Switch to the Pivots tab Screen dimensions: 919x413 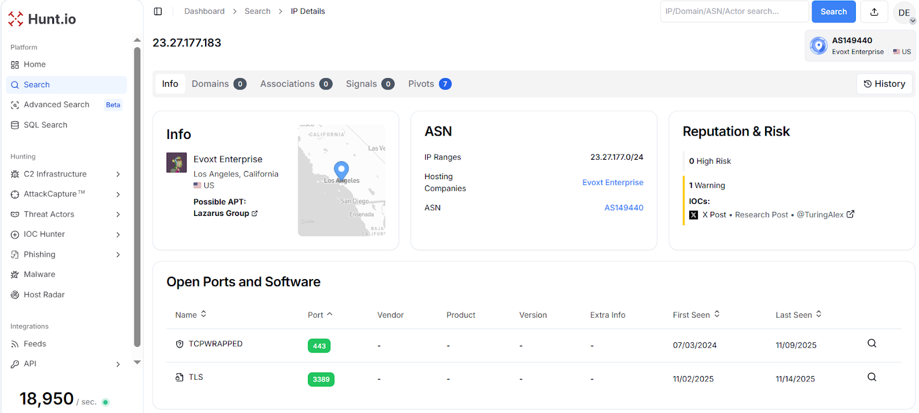[x=429, y=84]
